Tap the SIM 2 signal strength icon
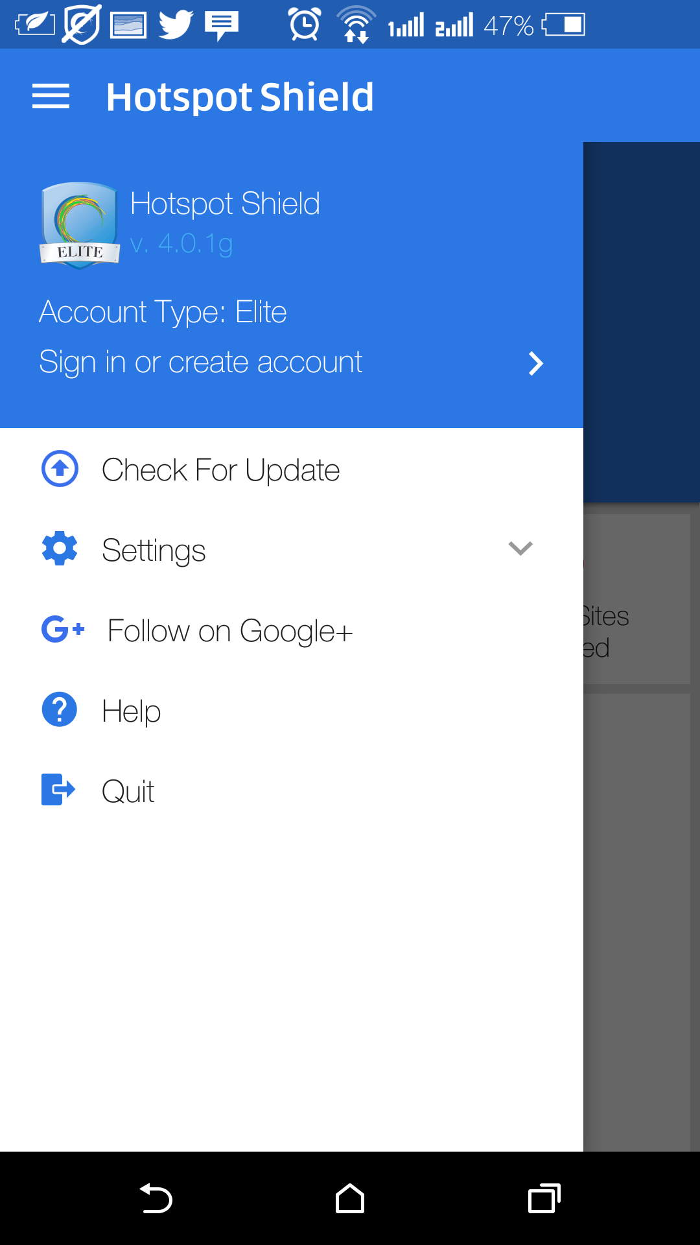The height and width of the screenshot is (1245, 700). click(x=454, y=25)
